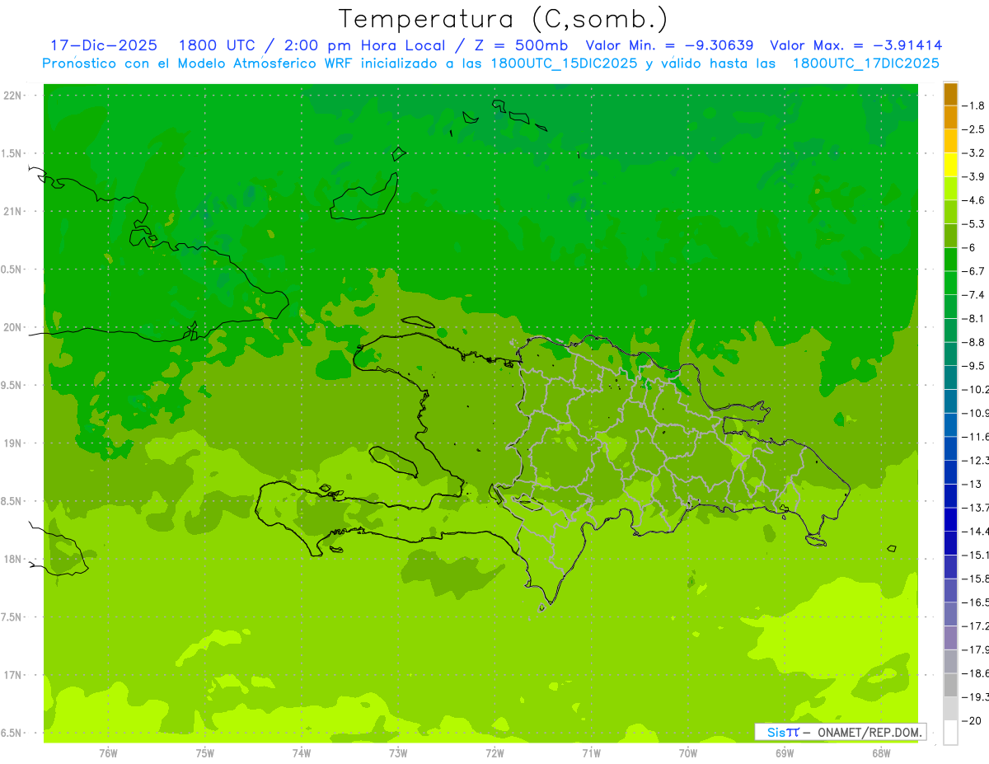Click the '1800UTC_15DIC2025' initialization timestamp
989x764 pixels.
coord(563,63)
